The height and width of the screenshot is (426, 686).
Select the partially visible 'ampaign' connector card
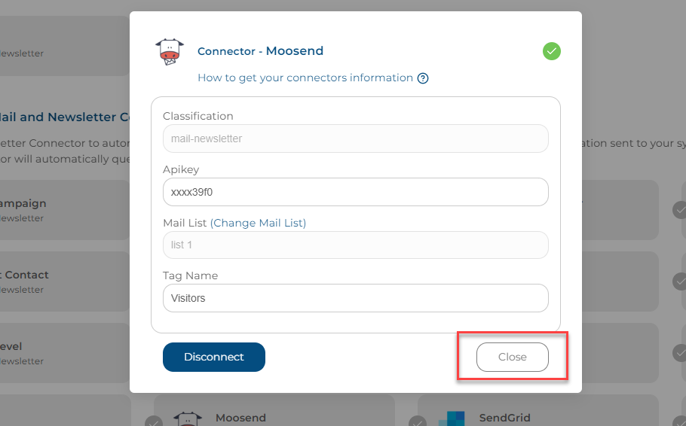coord(65,210)
